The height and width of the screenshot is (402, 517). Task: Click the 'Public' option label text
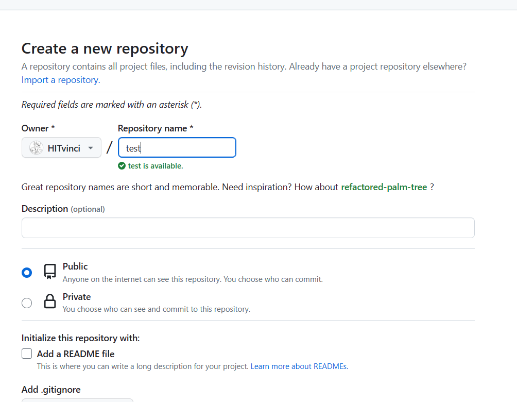(x=75, y=266)
